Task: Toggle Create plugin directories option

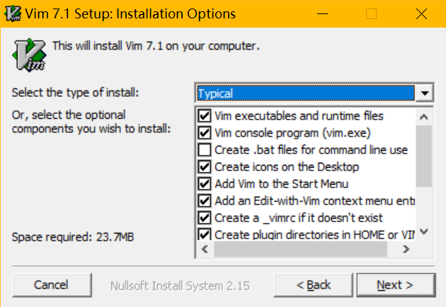Action: 205,234
